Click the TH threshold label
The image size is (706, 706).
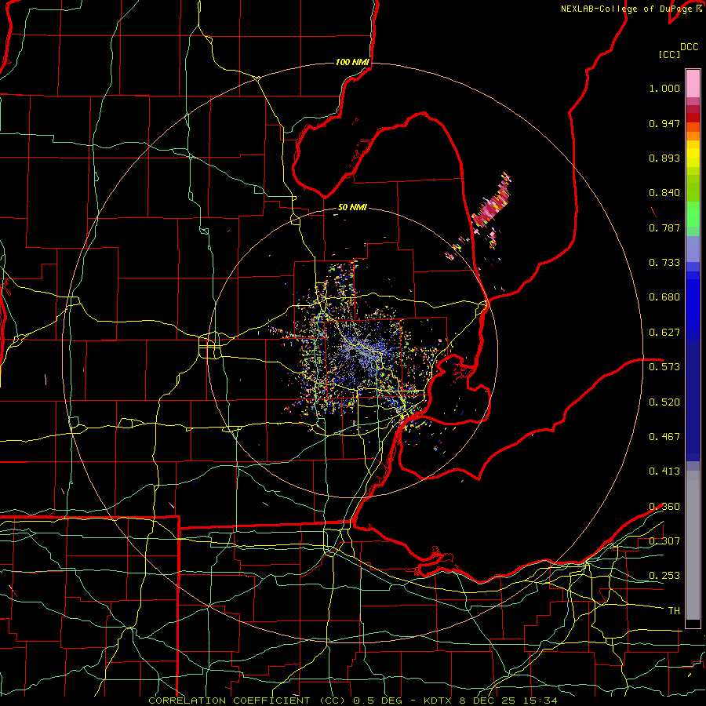coord(674,611)
